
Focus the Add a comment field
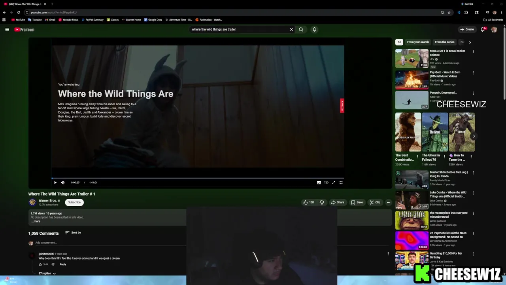click(x=46, y=243)
